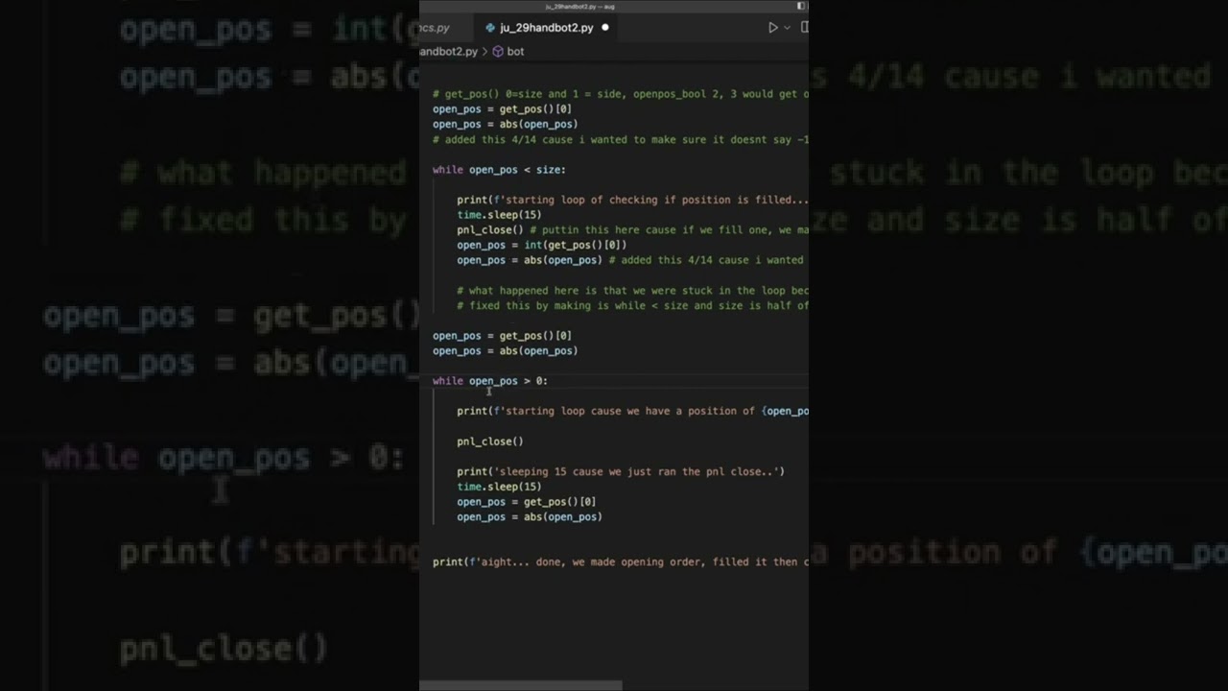1228x691 pixels.
Task: Click the 'bot' breadcrumb symbol
Action: tap(515, 52)
